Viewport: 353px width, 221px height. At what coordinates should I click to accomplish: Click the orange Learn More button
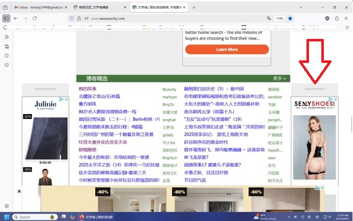tap(227, 50)
